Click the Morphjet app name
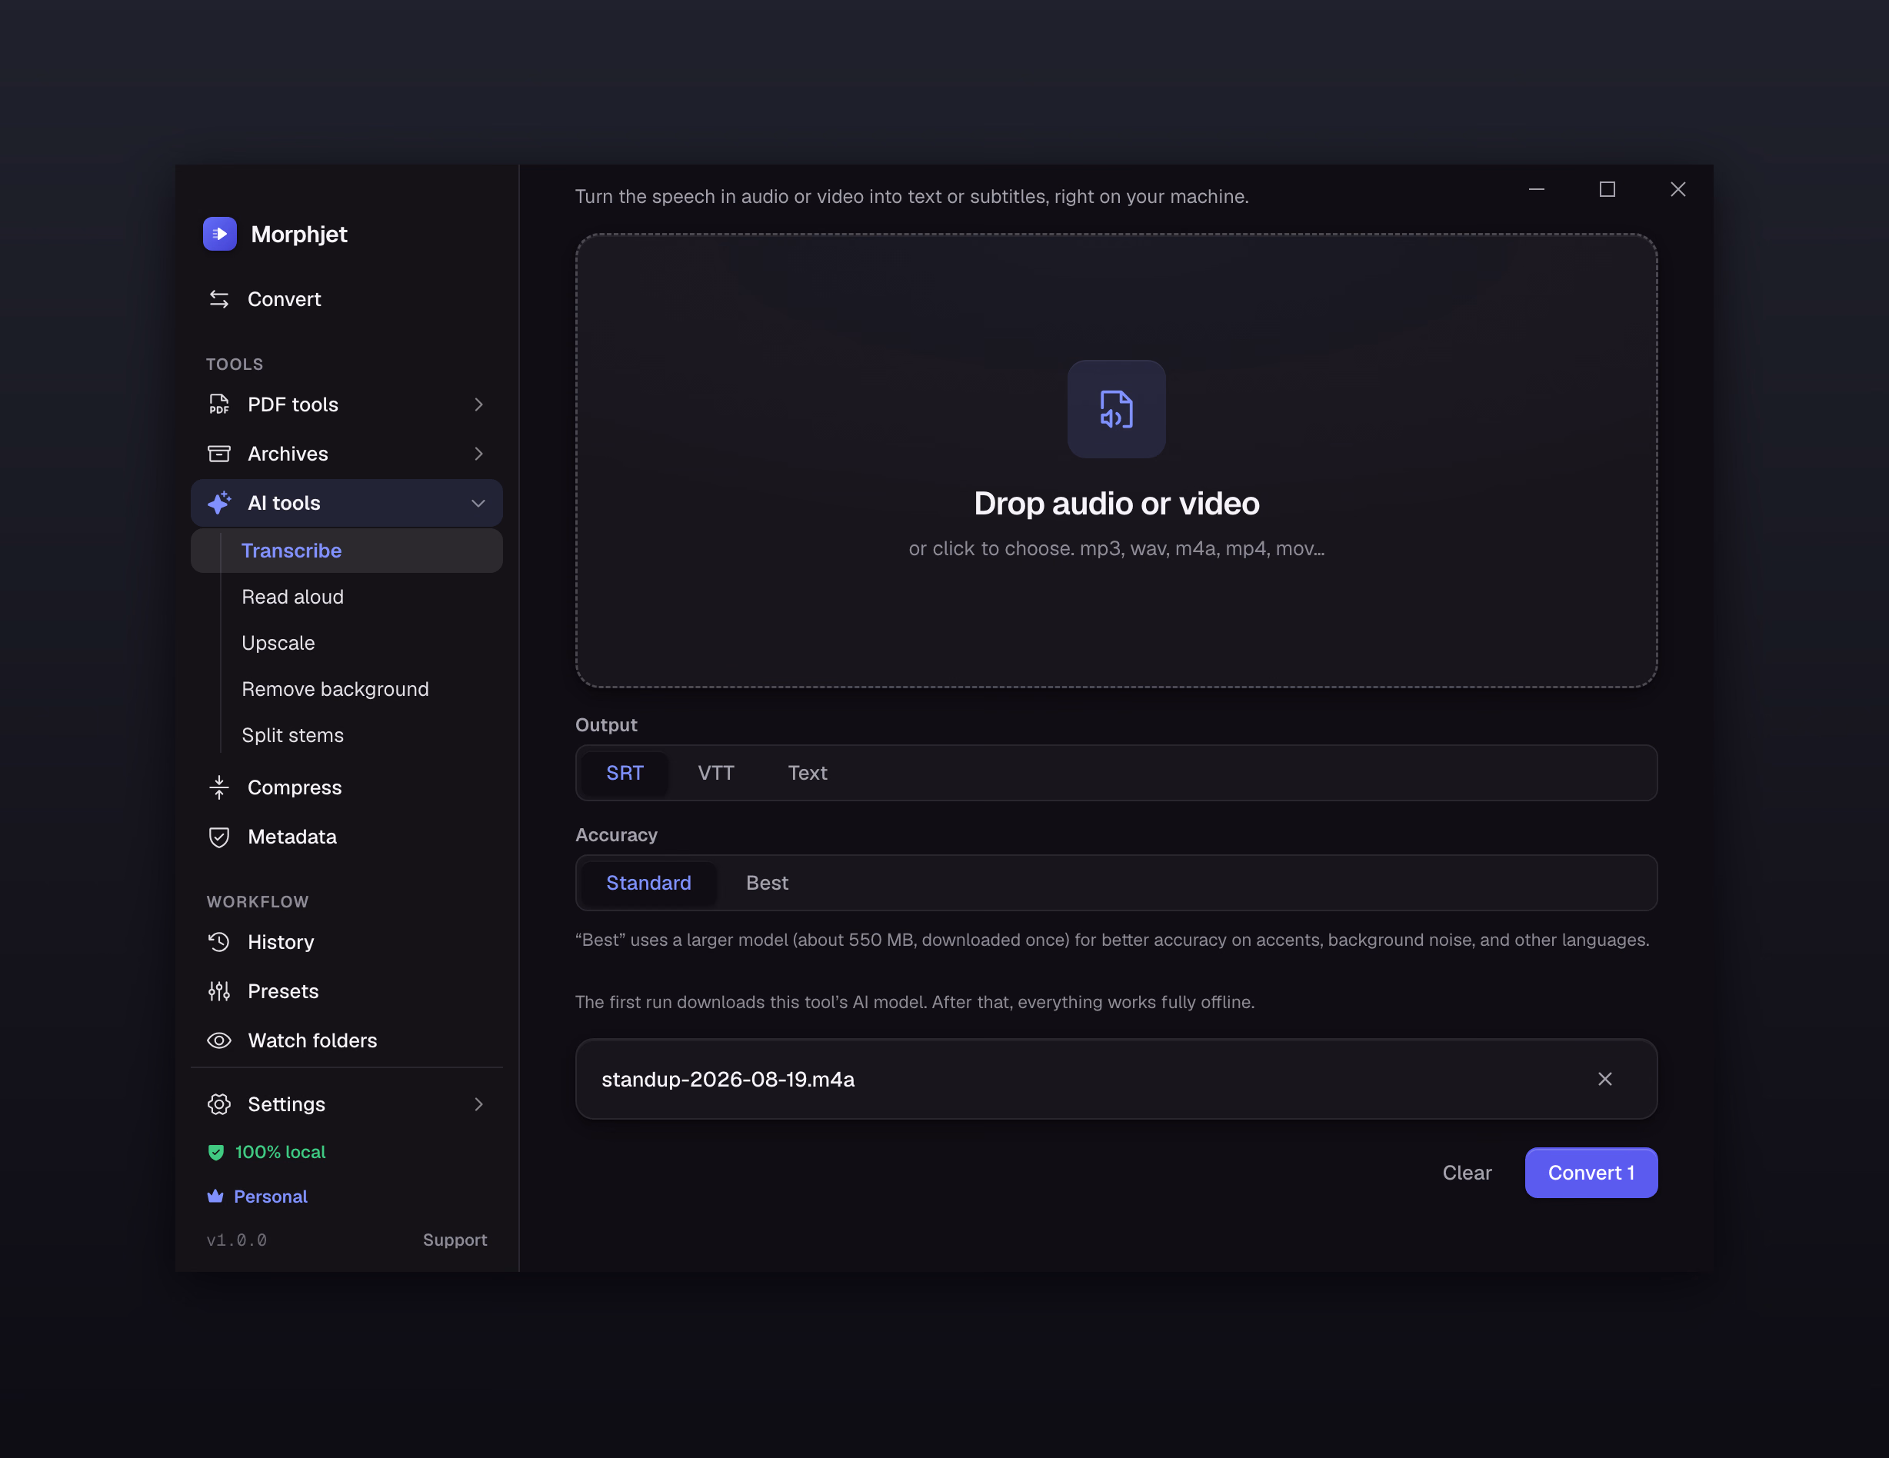Image resolution: width=1889 pixels, height=1458 pixels. [298, 234]
